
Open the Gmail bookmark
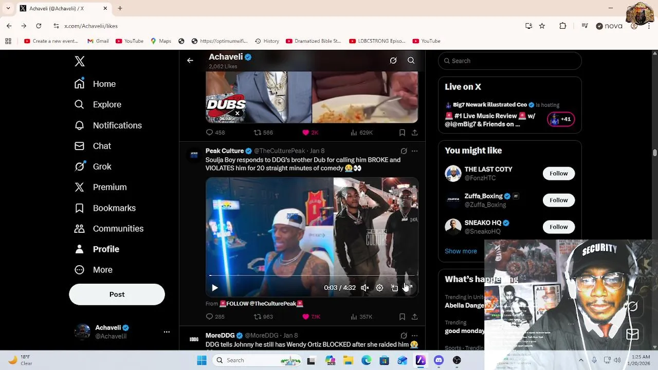(x=98, y=41)
